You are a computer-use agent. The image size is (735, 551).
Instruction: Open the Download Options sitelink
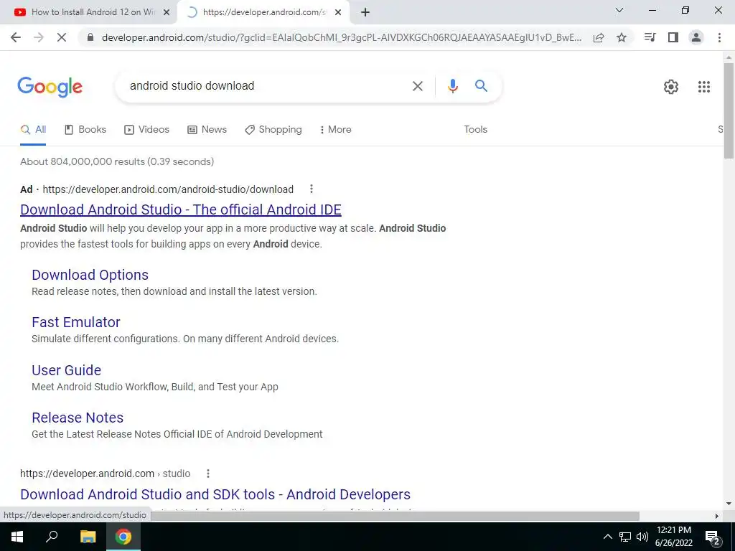(90, 275)
